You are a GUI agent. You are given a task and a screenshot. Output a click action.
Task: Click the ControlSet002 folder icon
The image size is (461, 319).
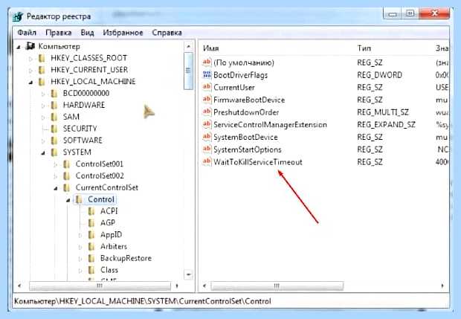point(67,175)
